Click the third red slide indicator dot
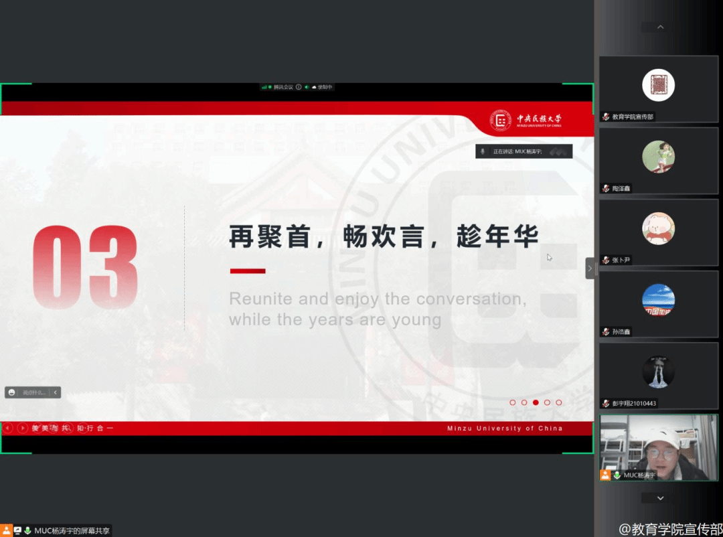The image size is (723, 537). [x=536, y=402]
